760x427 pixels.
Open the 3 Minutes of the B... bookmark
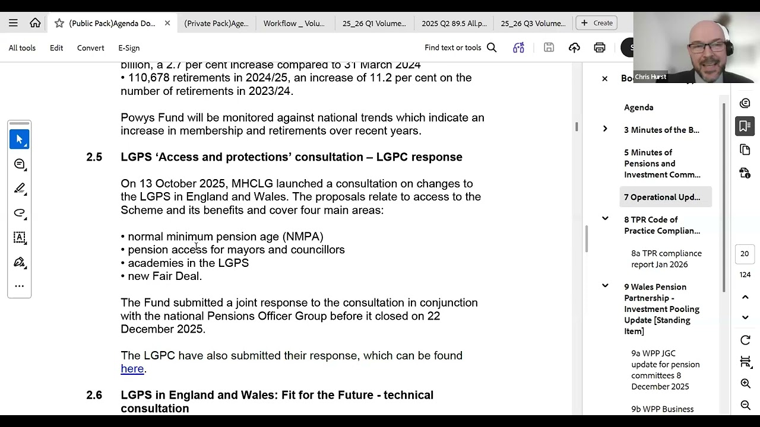coord(661,130)
